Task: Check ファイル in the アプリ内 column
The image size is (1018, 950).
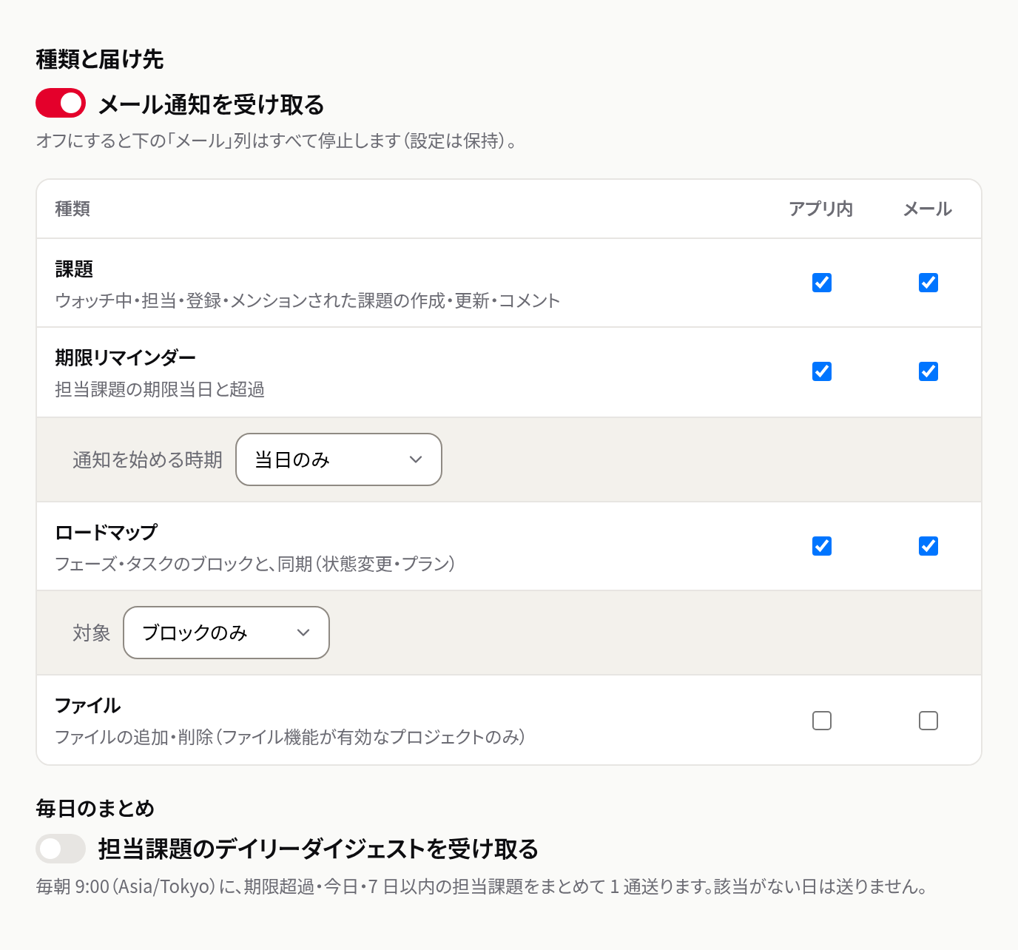Action: click(x=822, y=721)
